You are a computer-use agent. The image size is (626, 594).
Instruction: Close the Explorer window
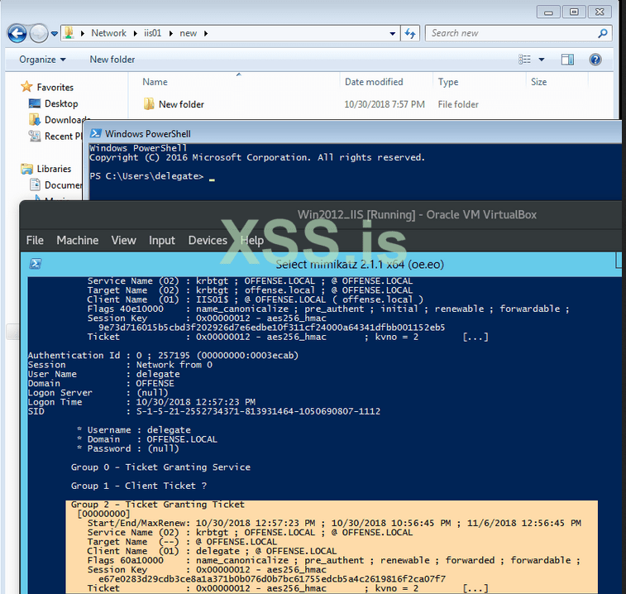(600, 12)
